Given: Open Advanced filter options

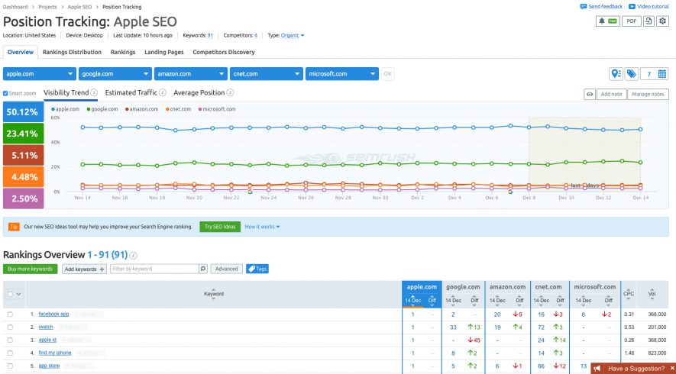Looking at the screenshot, I should click(227, 269).
